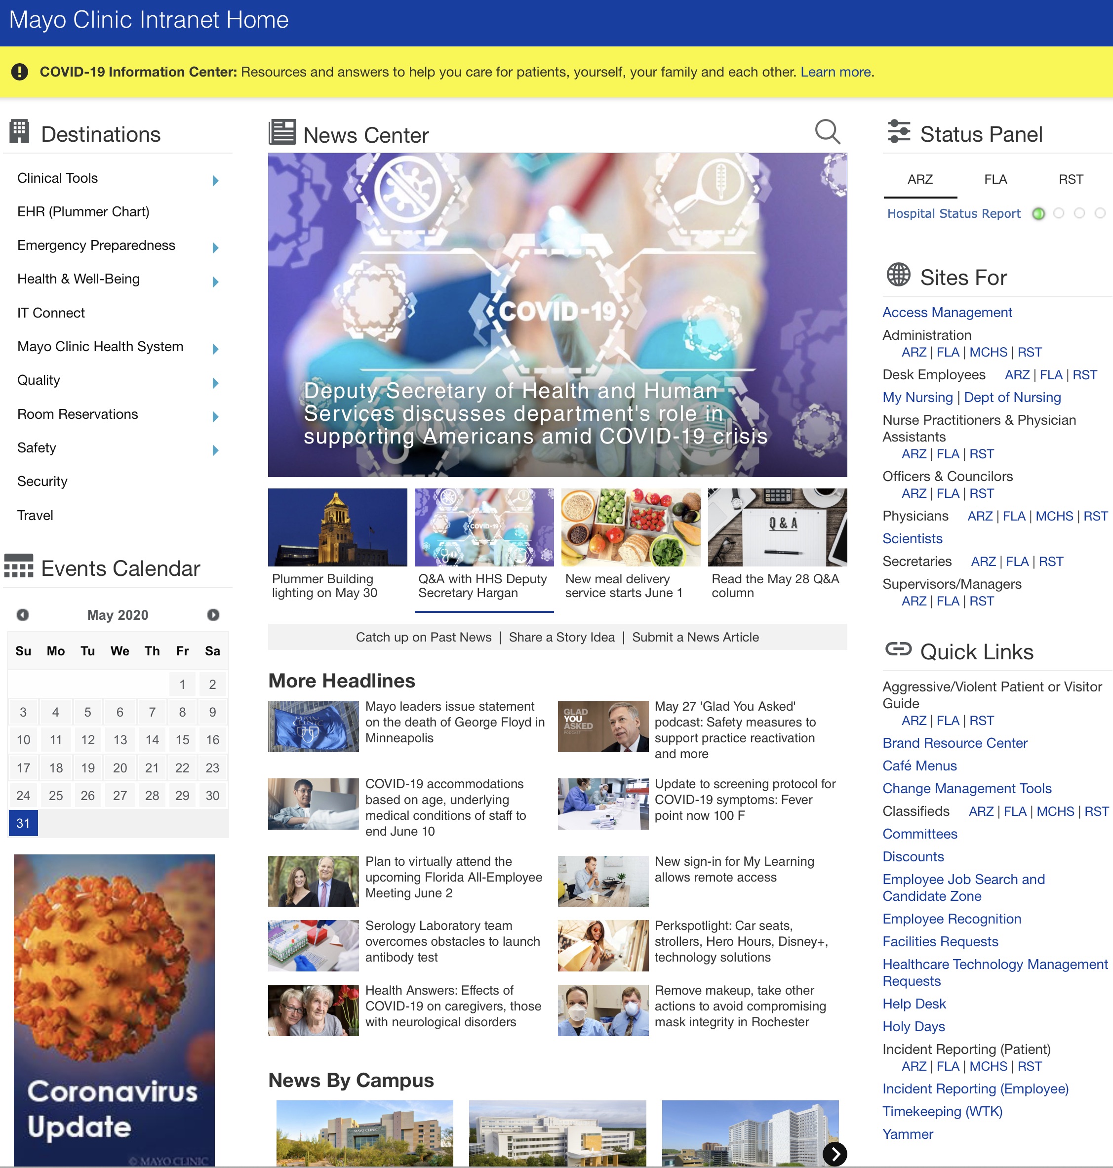Click the Sites For globe icon

898,274
